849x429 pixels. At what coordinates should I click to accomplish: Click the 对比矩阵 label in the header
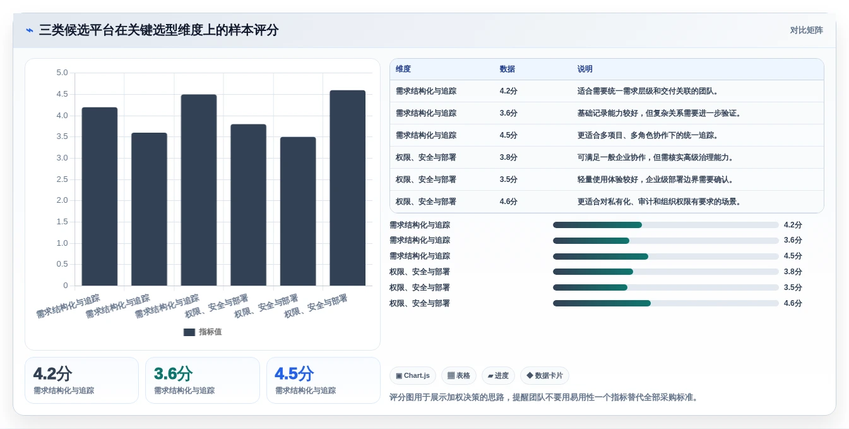(806, 30)
